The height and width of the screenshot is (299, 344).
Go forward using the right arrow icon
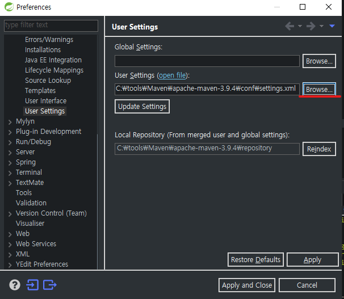(311, 26)
